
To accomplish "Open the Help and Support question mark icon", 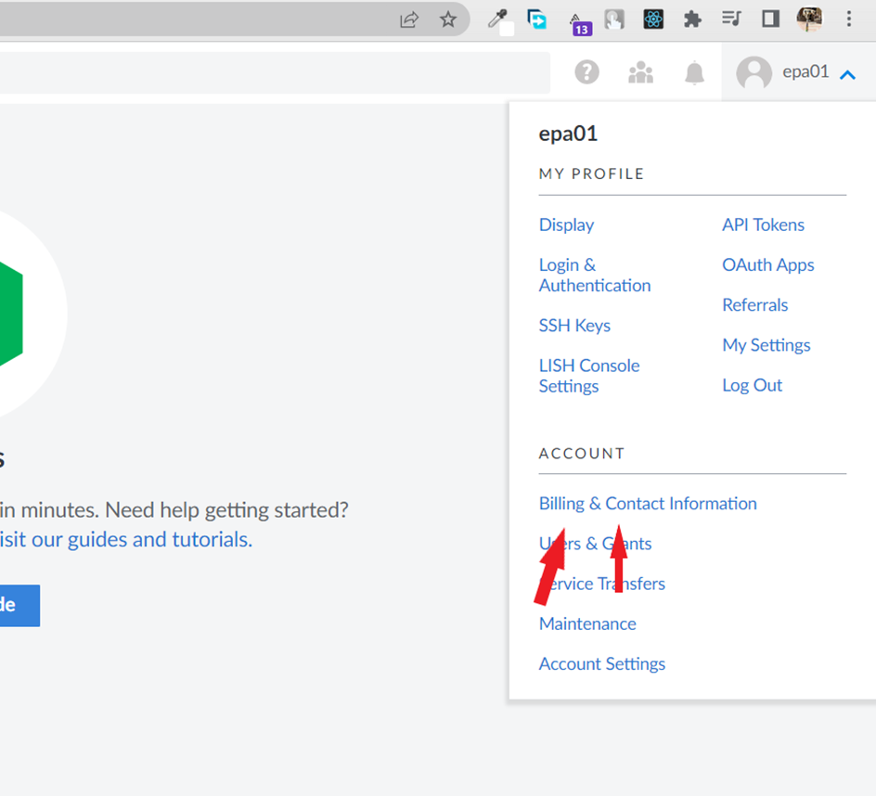I will 586,72.
